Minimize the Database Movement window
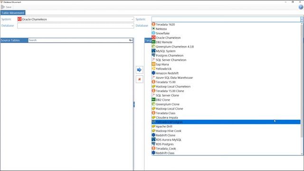Screen dimensions: 304x171 click(x=285, y=2)
